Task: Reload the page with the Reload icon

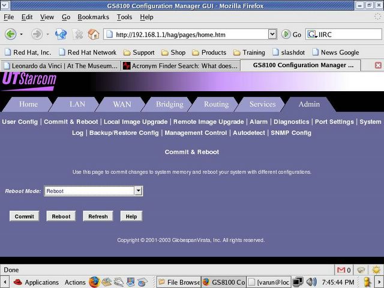Action: pos(61,34)
